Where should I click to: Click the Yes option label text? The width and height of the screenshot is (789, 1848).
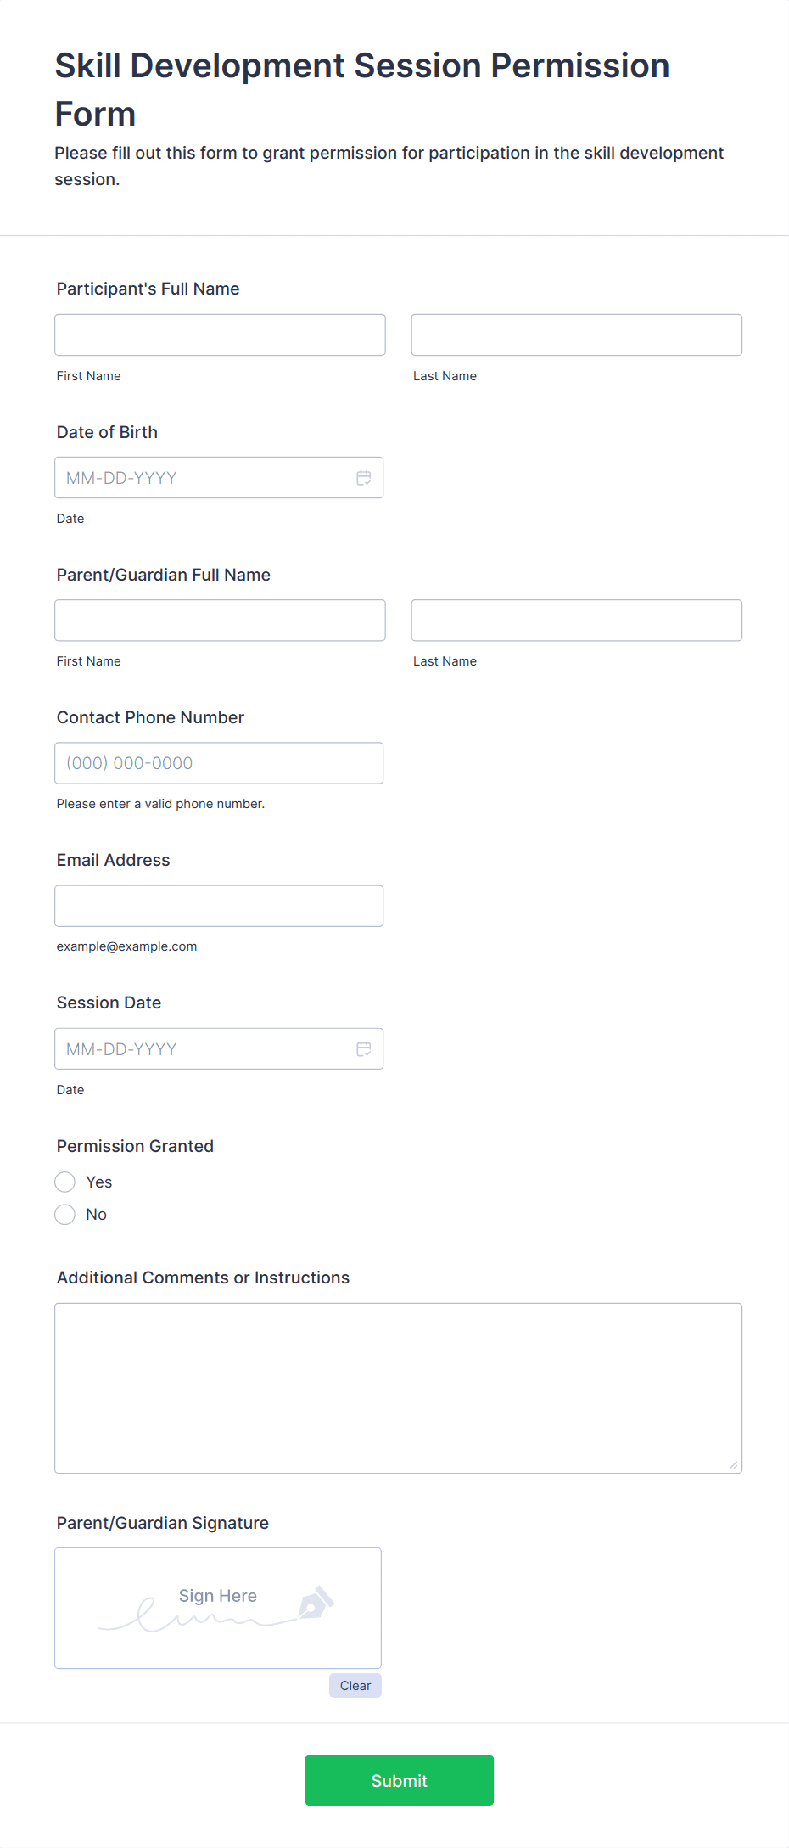click(x=99, y=1182)
